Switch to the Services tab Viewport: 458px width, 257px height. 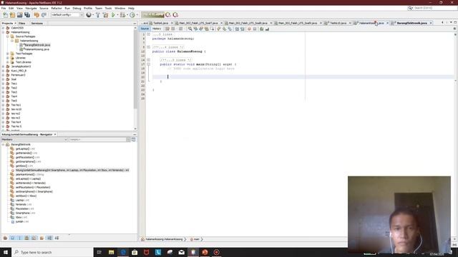click(37, 24)
